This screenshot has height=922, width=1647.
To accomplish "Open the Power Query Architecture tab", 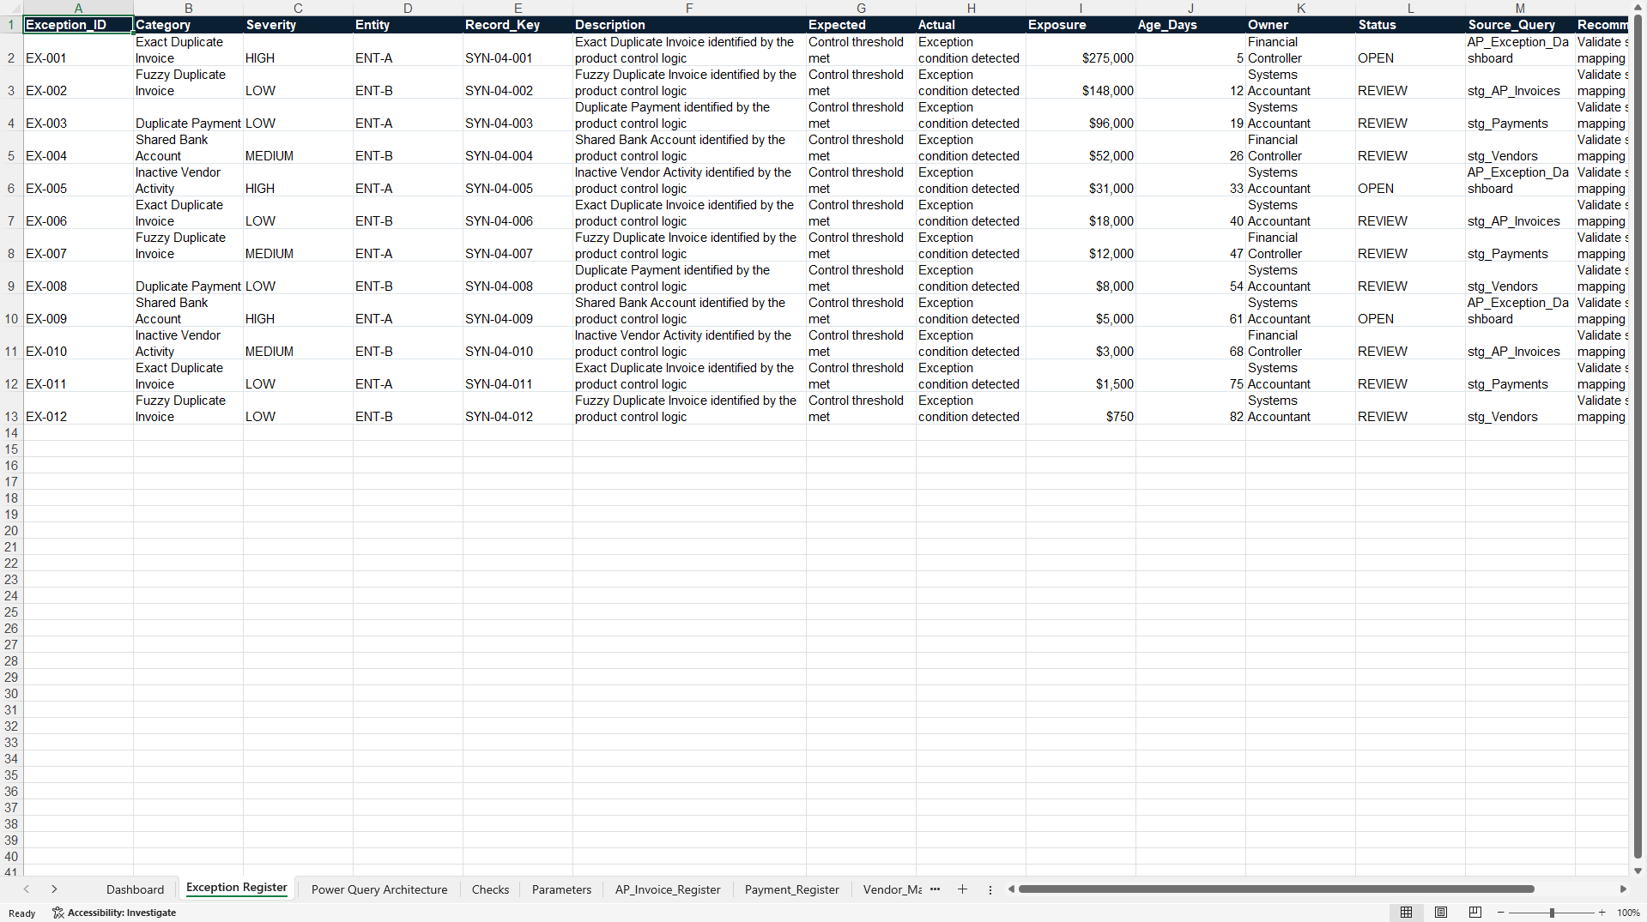I will pos(379,889).
